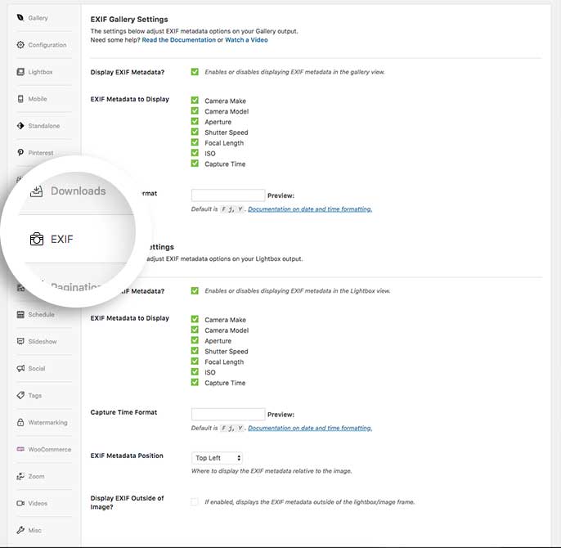Switch to the Slideshow tab
This screenshot has height=548, width=561.
click(x=41, y=342)
